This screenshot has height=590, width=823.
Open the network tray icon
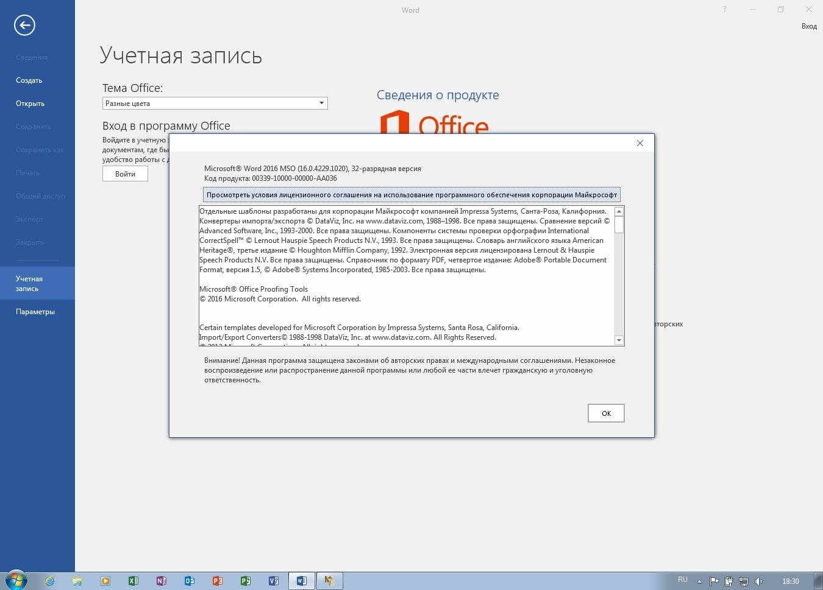(744, 581)
